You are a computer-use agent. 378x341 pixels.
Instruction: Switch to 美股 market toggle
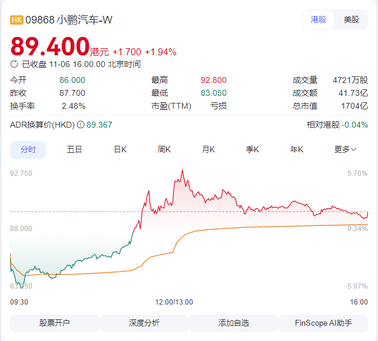point(352,19)
